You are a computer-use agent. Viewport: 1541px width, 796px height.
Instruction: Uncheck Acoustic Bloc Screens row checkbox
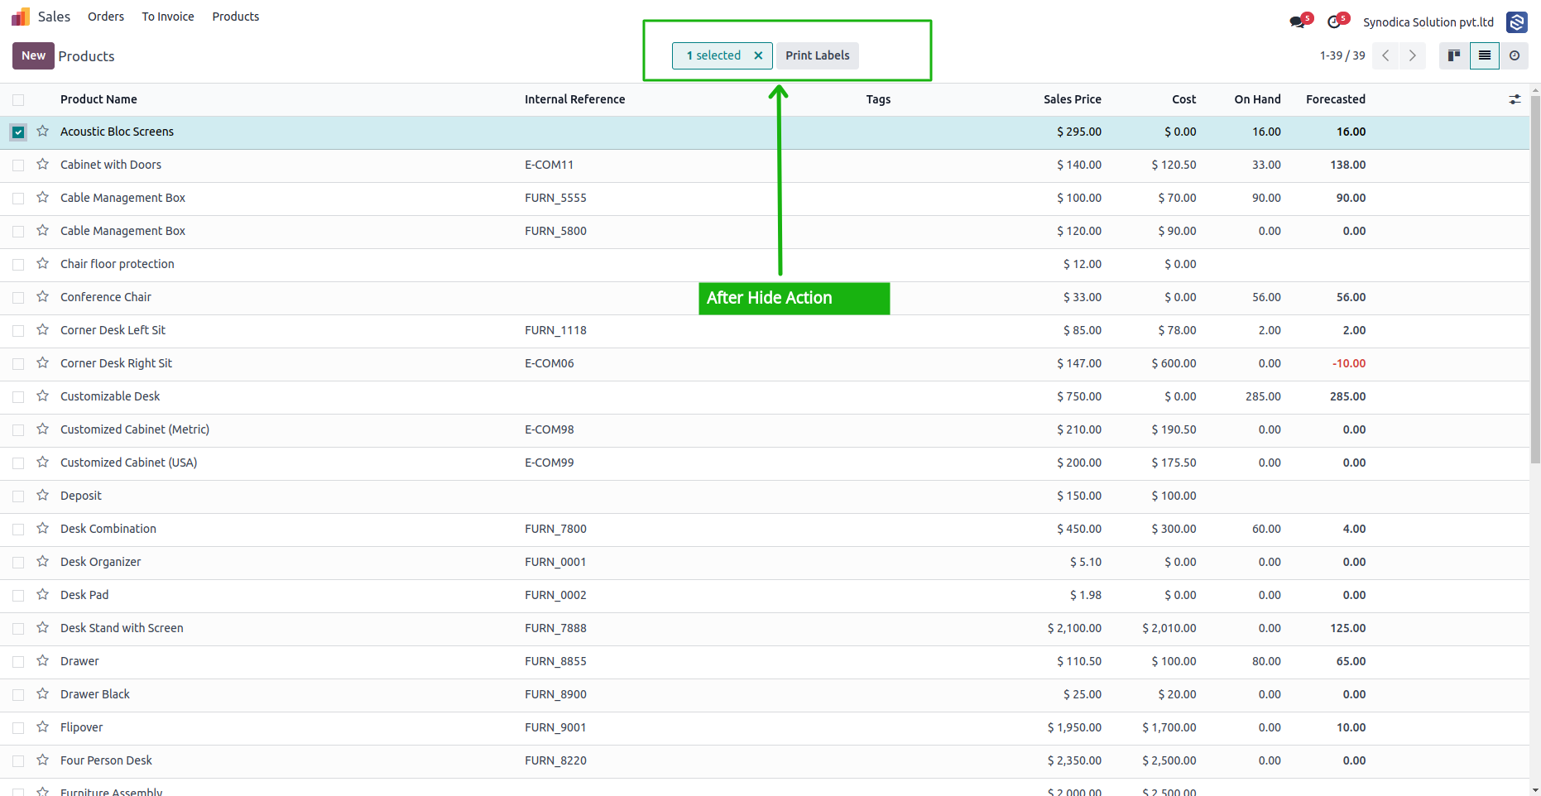point(18,132)
